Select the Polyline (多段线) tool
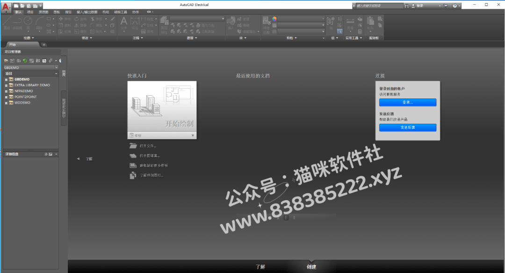This screenshot has width=505, height=273. [17, 23]
